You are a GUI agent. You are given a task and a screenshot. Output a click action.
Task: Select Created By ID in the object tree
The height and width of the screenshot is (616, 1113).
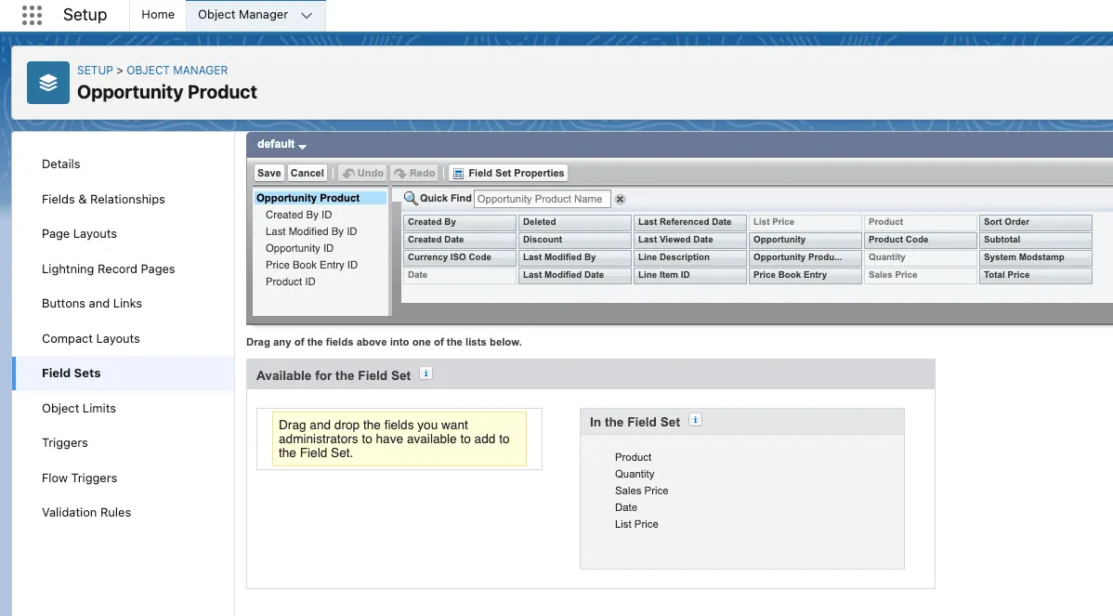click(x=298, y=215)
